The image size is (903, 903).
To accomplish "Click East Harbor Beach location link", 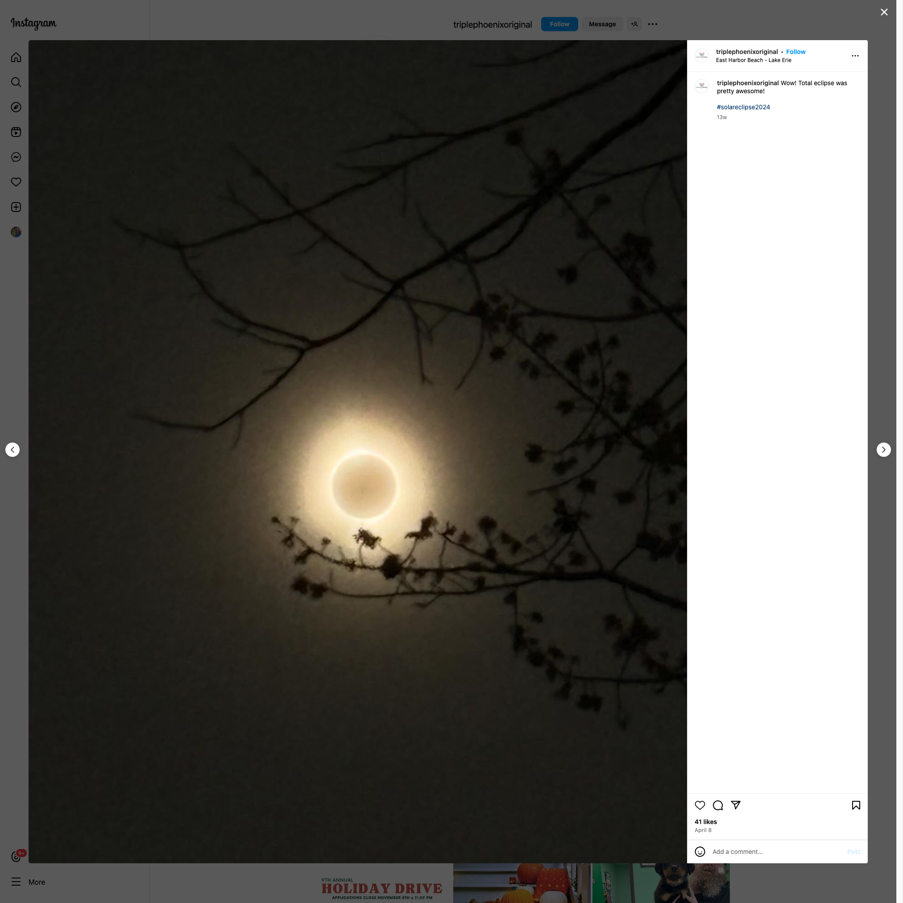I will (x=754, y=60).
